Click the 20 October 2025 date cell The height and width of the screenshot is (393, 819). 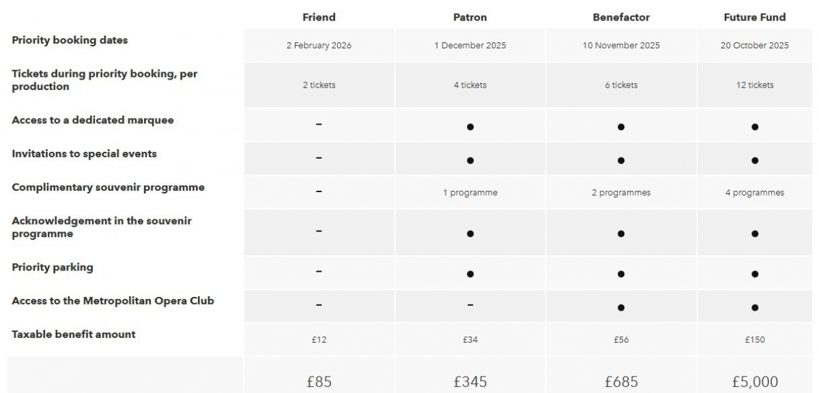(x=754, y=46)
